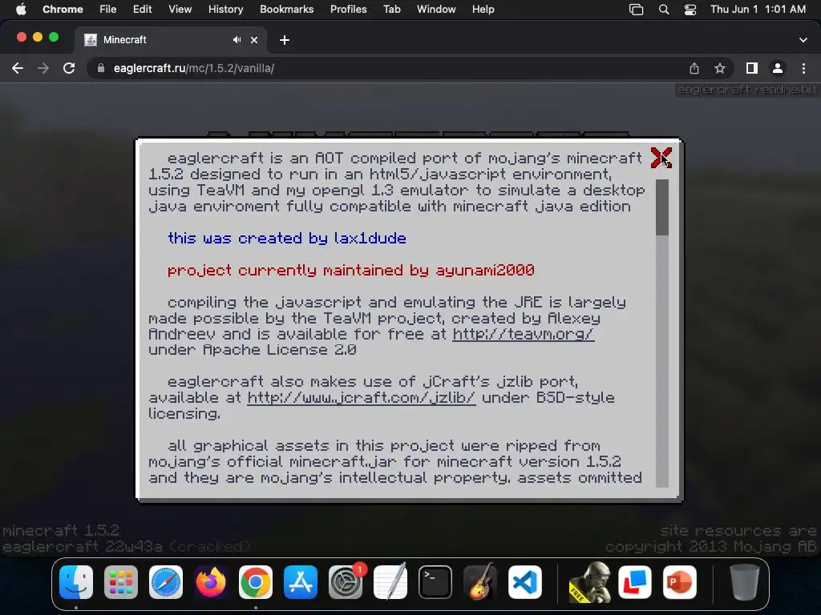Expand the tab search dropdown

(x=803, y=40)
